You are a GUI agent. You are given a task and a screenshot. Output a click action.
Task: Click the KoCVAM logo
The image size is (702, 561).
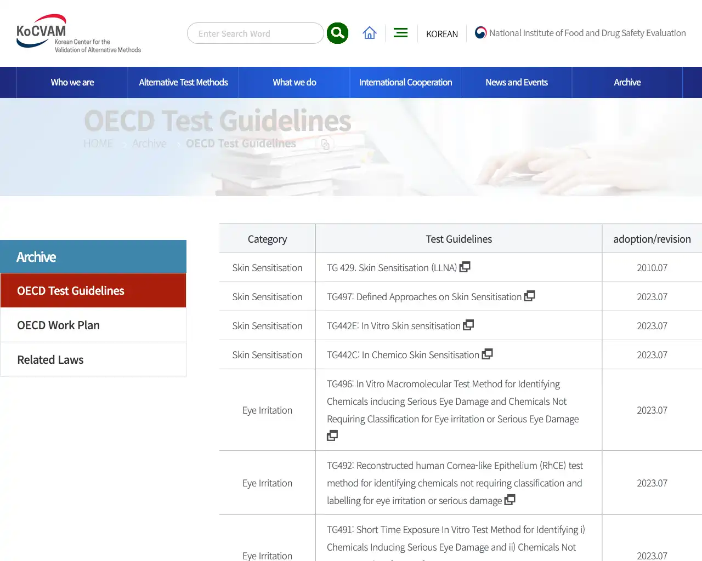[78, 33]
